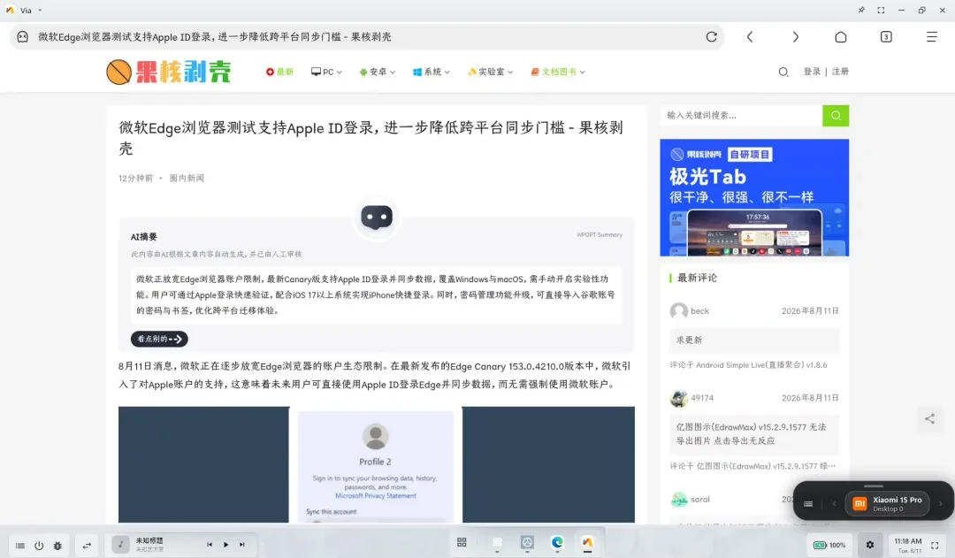Open the list icon in Xiaomi widget
Viewport: 955px width, 558px height.
coord(808,504)
